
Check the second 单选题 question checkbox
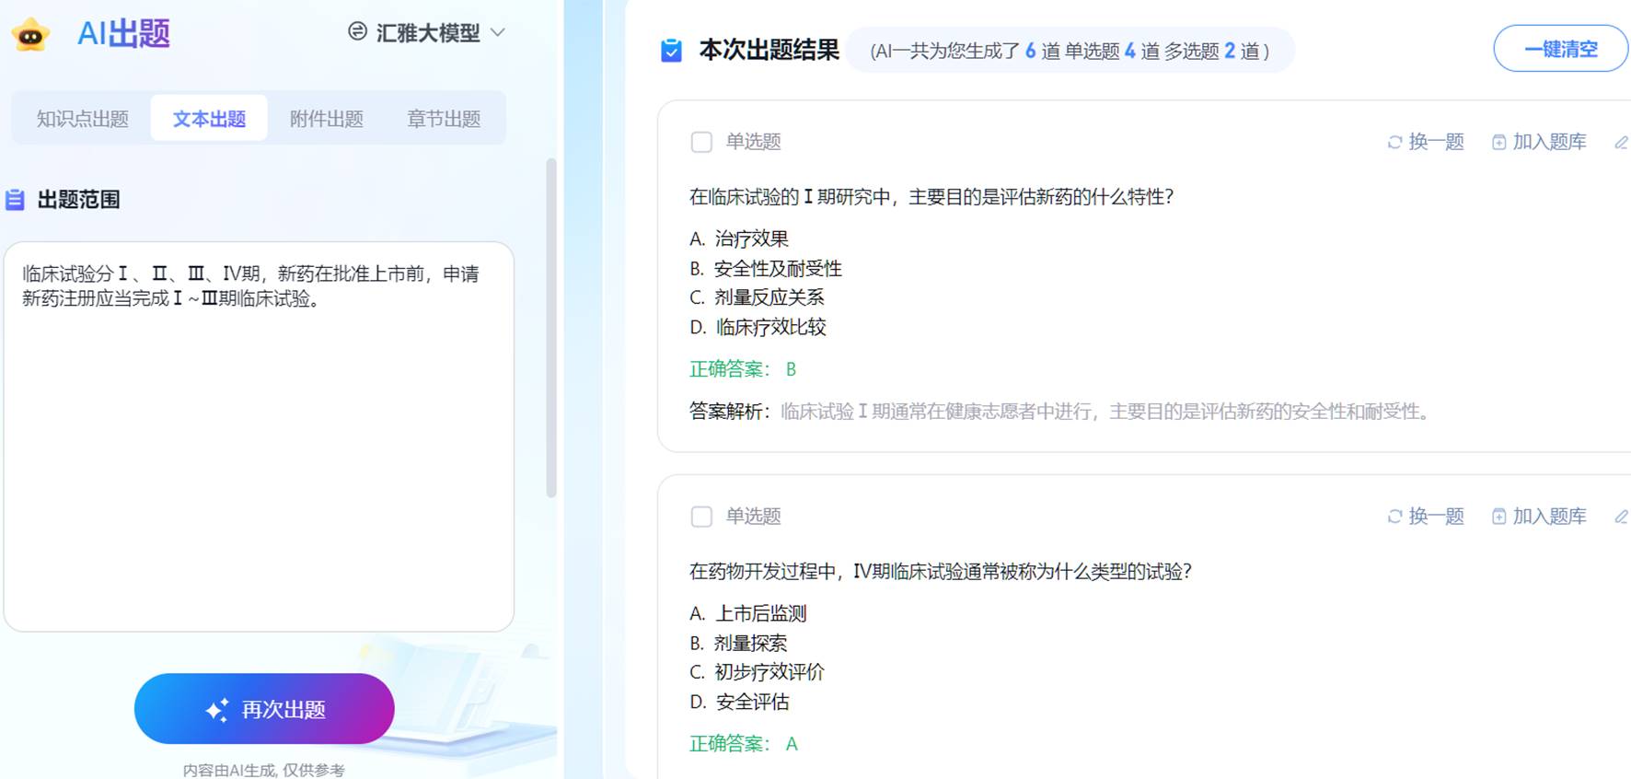[x=701, y=517]
